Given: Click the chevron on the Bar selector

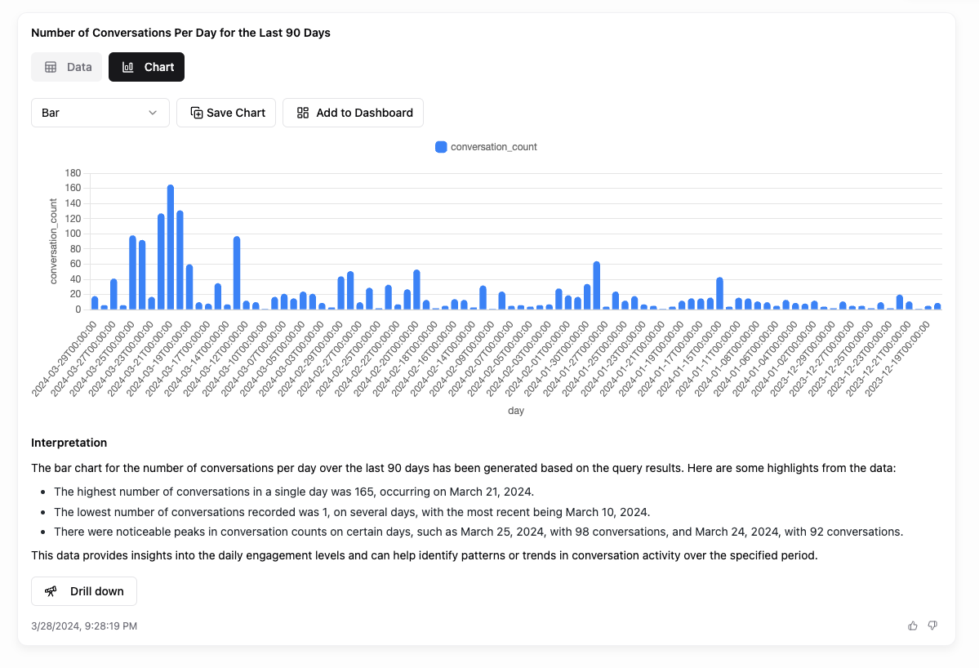Looking at the screenshot, I should pyautogui.click(x=154, y=113).
